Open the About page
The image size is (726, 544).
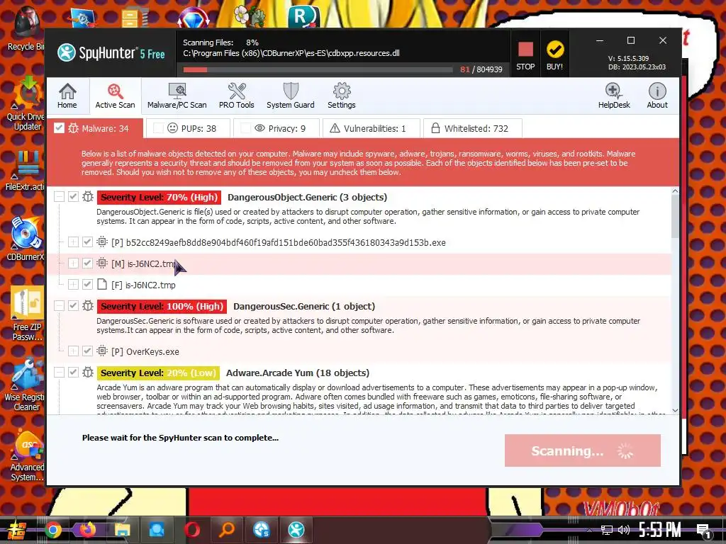(657, 96)
